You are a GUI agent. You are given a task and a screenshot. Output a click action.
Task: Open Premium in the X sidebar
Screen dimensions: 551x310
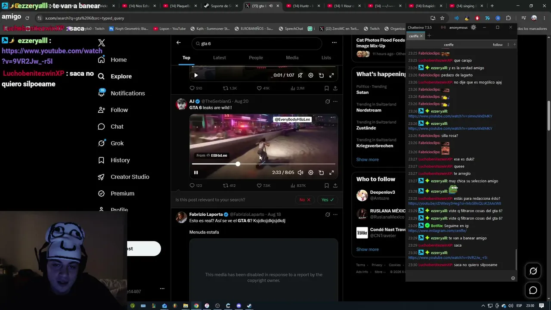[116, 194]
